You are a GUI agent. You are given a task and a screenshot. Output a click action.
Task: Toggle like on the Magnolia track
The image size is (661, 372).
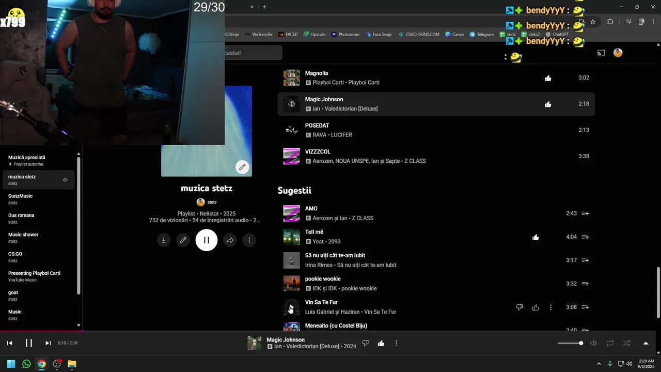click(x=548, y=78)
